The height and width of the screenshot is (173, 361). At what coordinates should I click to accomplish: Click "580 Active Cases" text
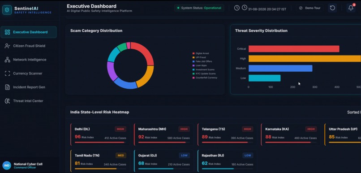pyautogui.click(x=179, y=138)
